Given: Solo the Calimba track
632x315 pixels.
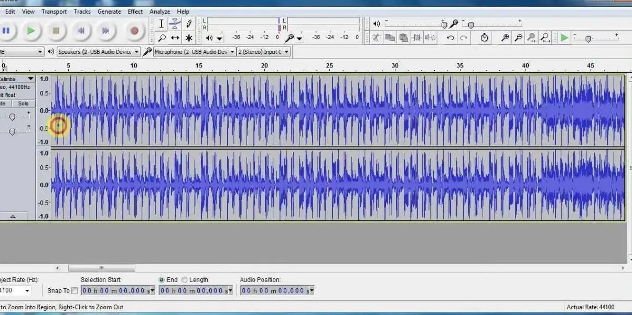Looking at the screenshot, I should (23, 103).
